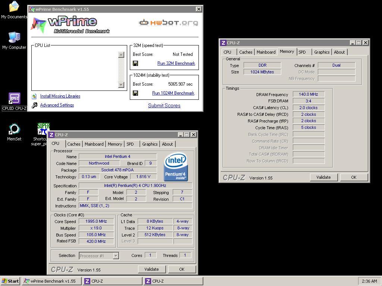Click the Core Voltage value 1.616 V
Image resolution: width=382 pixels, height=286 pixels.
143,177
